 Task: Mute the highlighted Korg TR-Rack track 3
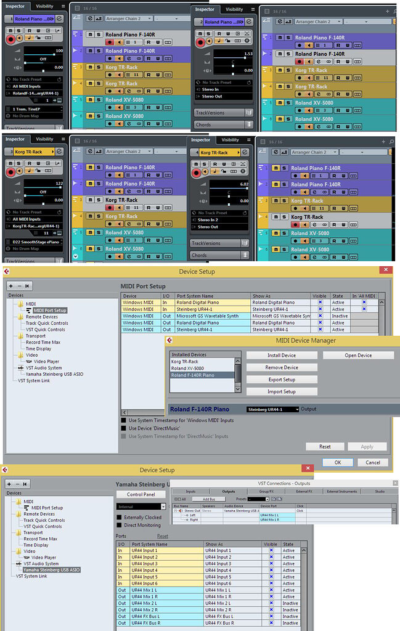point(90,200)
